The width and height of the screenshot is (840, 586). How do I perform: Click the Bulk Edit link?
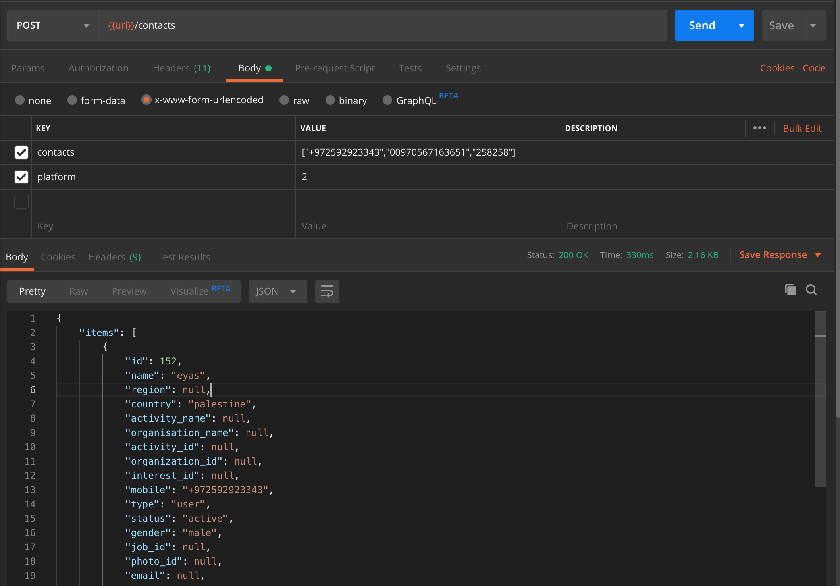(x=802, y=128)
